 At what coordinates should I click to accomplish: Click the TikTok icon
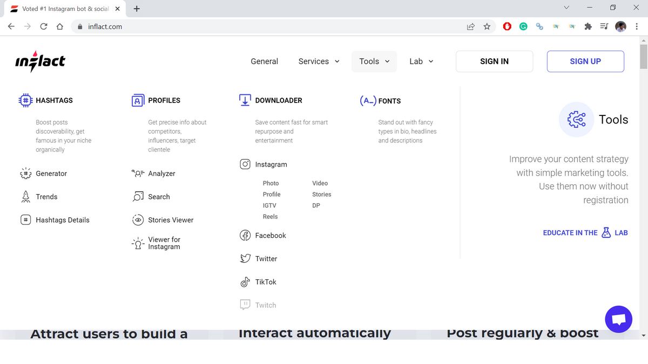click(245, 282)
